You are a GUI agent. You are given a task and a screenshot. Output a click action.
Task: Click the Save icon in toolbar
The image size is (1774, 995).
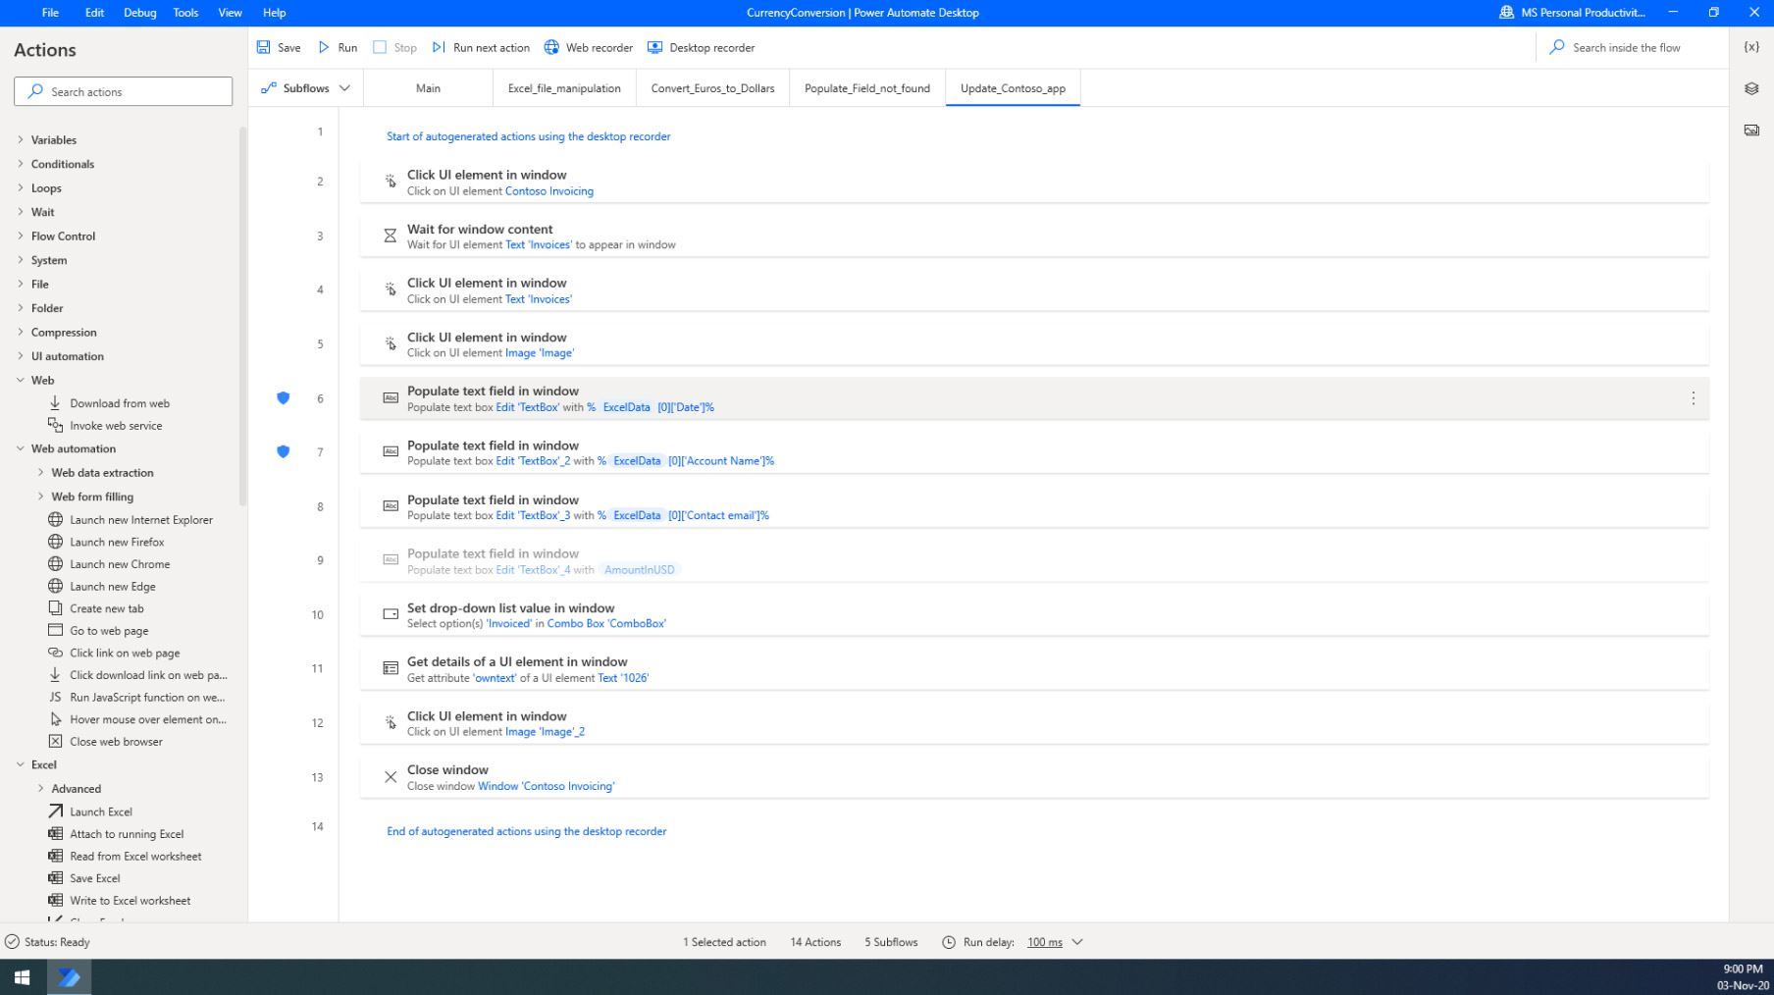click(x=263, y=47)
